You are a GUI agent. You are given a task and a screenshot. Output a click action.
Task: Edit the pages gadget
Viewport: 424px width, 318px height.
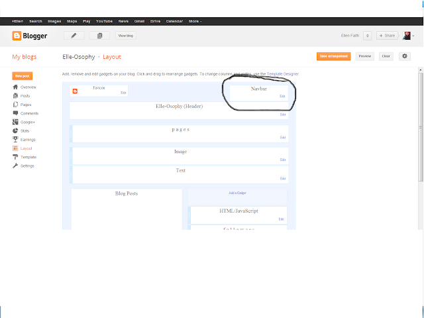tap(283, 137)
